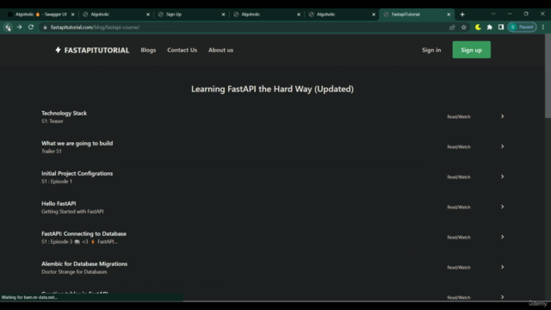The image size is (551, 310).
Task: Open the Hello FastAPI lesson
Action: (59, 203)
